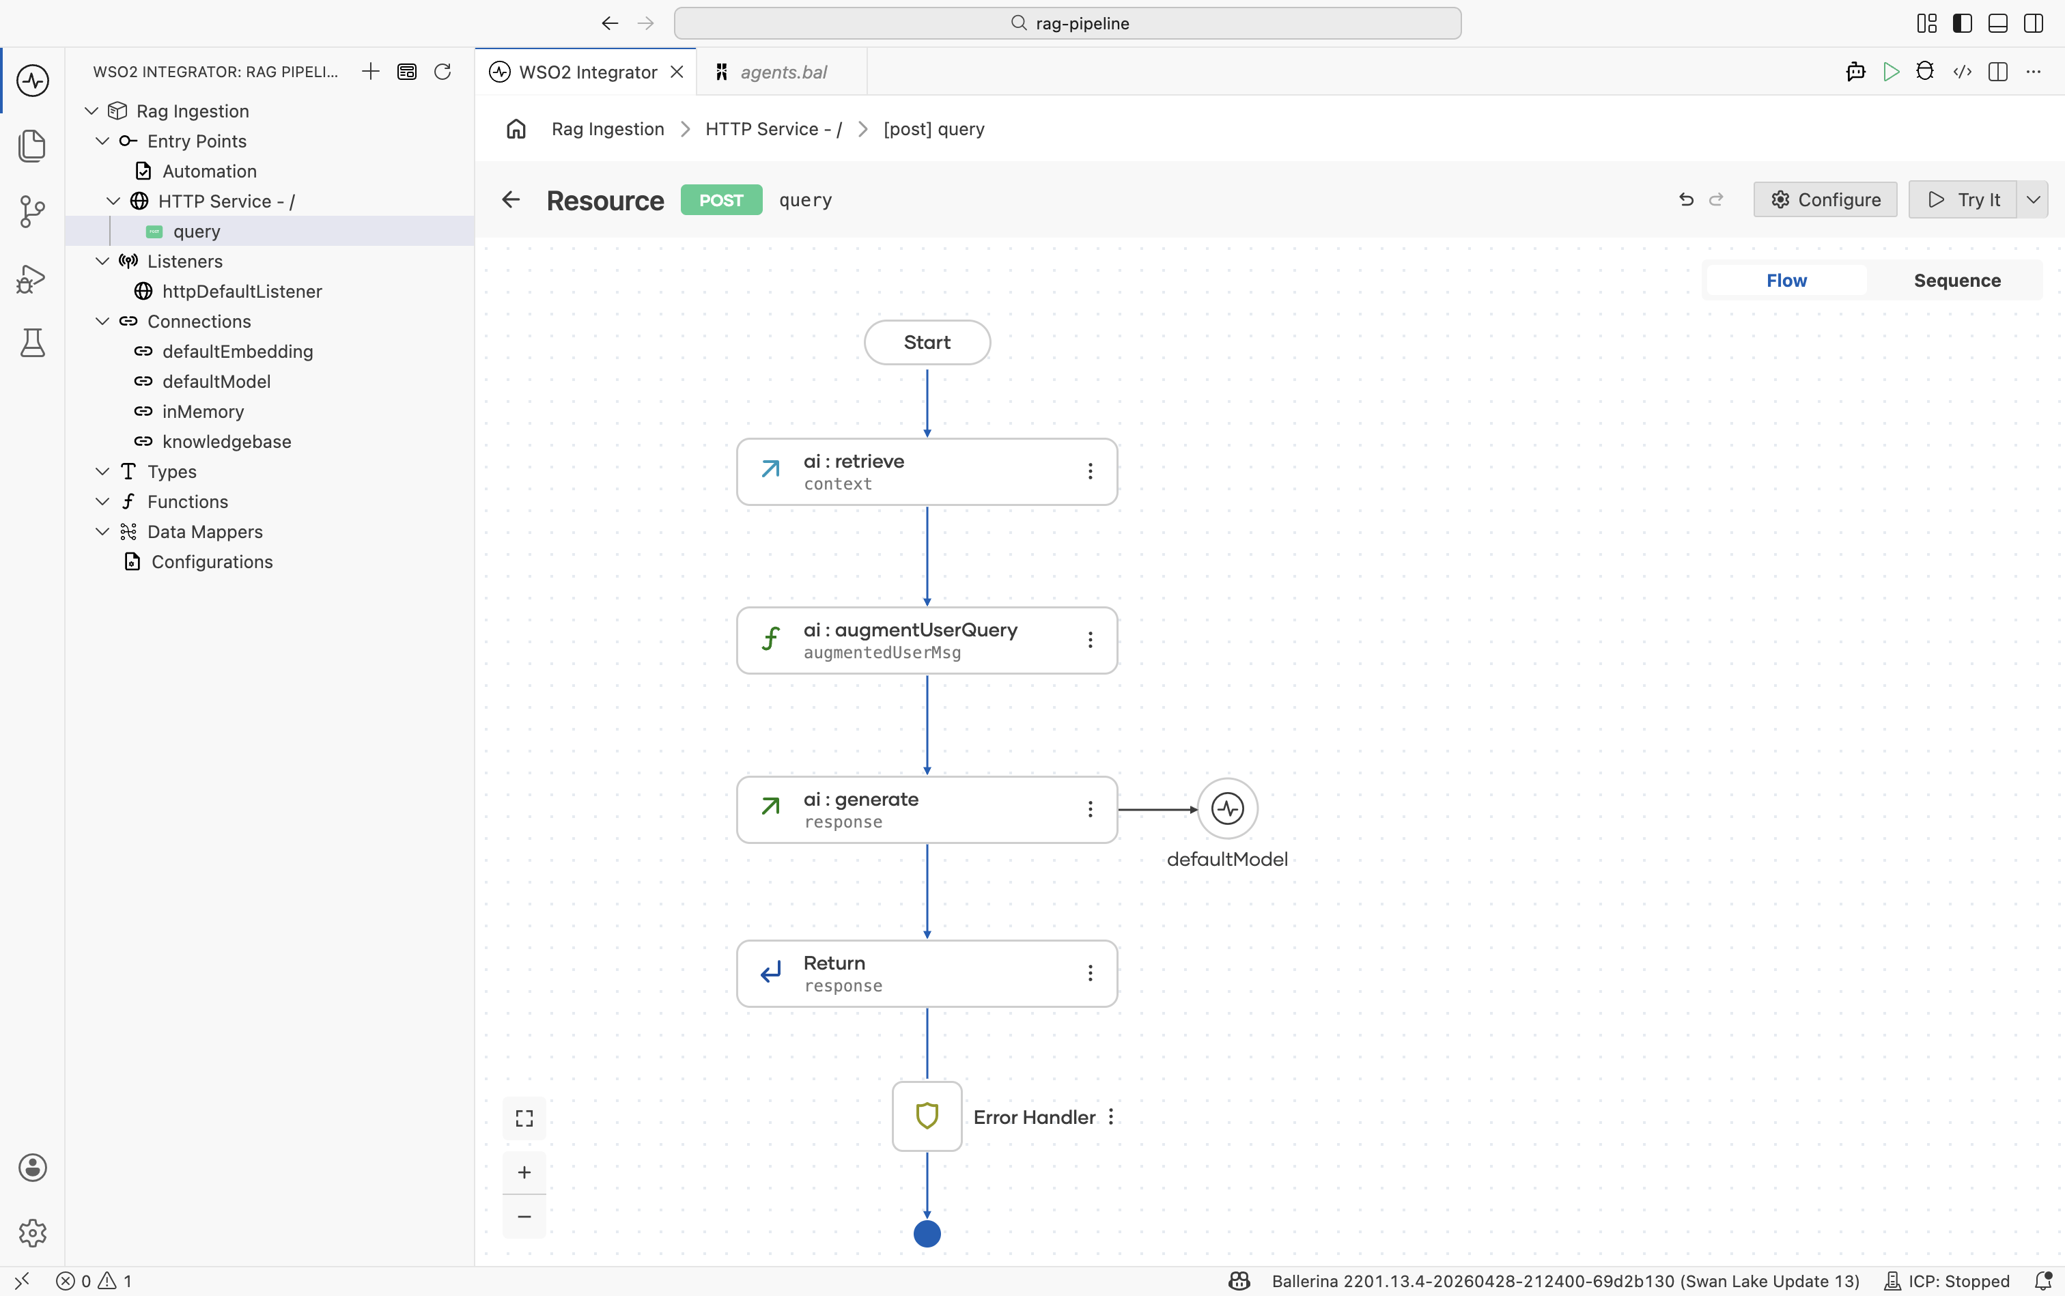Fit diagram to screen icon
This screenshot has height=1296, width=2065.
524,1118
